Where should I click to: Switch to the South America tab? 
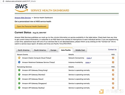coord(40,50)
